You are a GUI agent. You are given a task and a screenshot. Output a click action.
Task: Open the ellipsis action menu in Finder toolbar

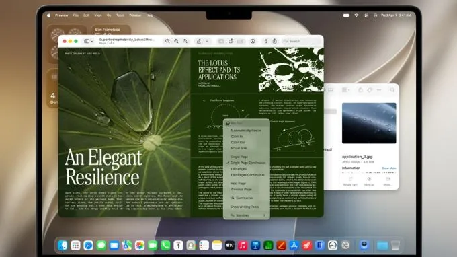tap(379, 90)
